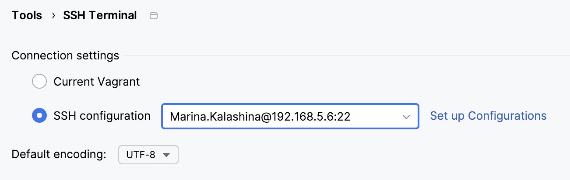Click the Marina.Kalashina@192.168.5.6:22 host entry
Viewport: 570px width, 180px height.
[x=260, y=117]
